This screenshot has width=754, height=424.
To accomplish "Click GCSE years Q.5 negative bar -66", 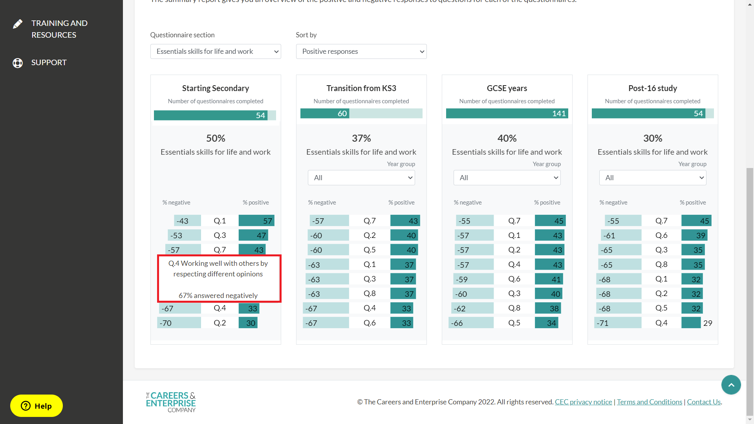I will [471, 323].
